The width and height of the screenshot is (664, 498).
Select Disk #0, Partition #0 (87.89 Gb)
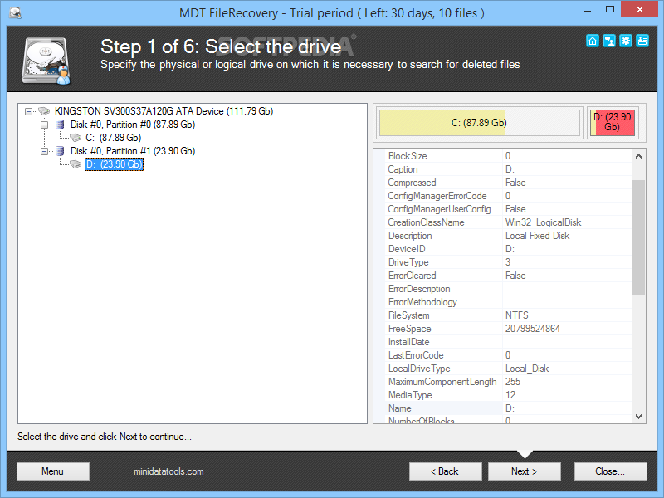[x=133, y=124]
